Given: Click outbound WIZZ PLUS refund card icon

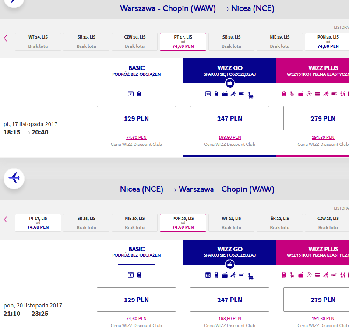Looking at the screenshot, I should click(x=317, y=94).
